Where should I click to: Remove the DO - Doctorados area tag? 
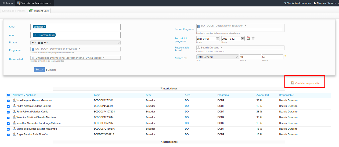point(54,35)
